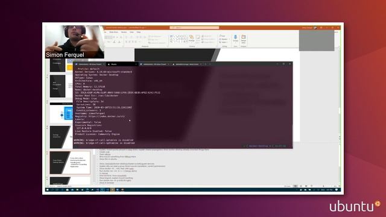386x217 pixels.
Task: Open Review ribbon tab in PowerPoint
Action: [124, 32]
